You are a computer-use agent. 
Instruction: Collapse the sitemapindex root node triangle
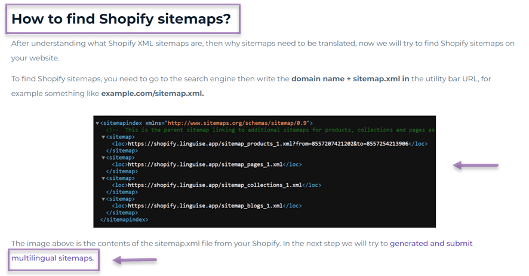[97, 123]
